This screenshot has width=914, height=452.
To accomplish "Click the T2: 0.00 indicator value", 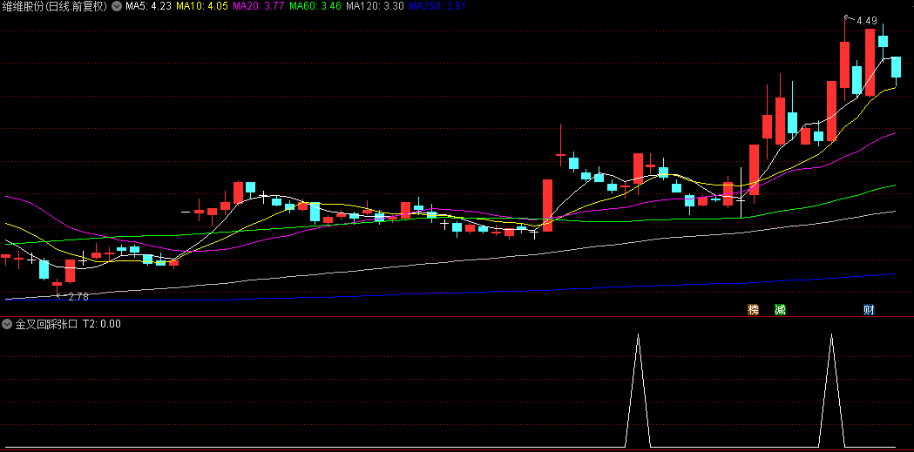I will tap(101, 325).
